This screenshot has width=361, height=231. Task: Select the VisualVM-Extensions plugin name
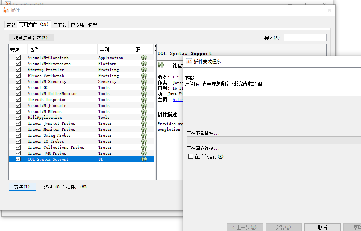click(x=49, y=64)
